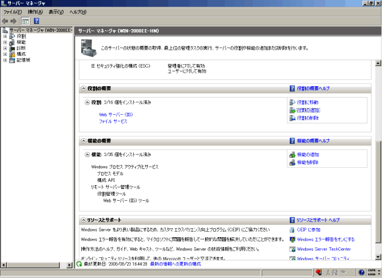Image resolution: width=382 pixels, height=278 pixels.
Task: Expand the 役割 tree node
Action: pyautogui.click(x=5, y=36)
